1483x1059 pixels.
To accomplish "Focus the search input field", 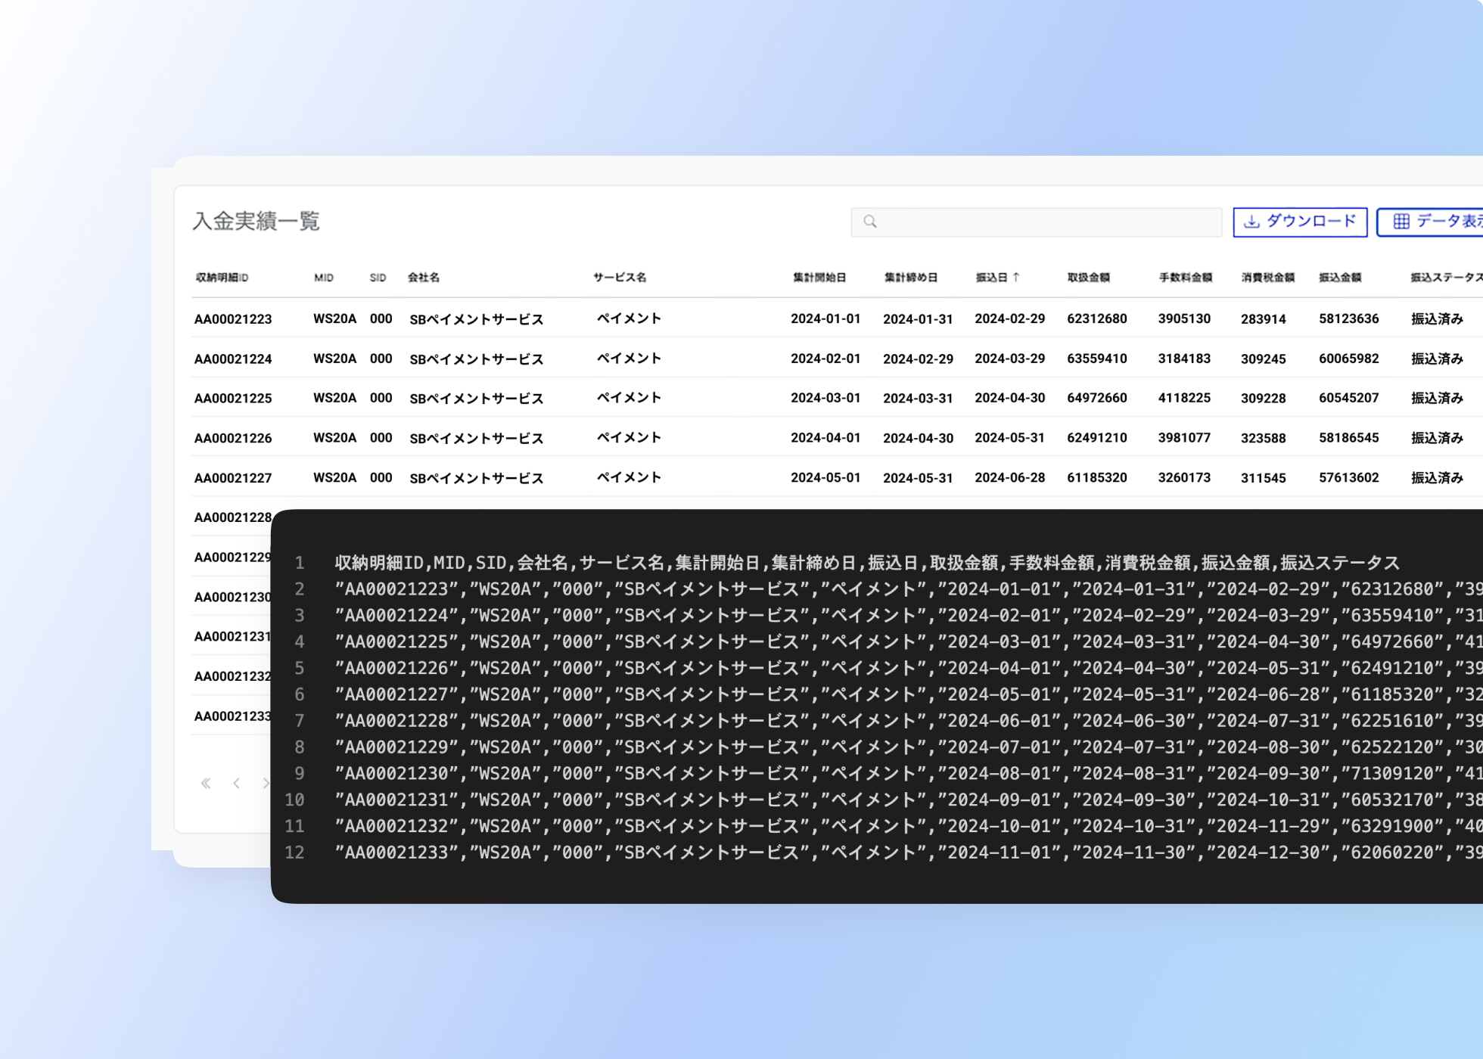I will [x=1044, y=222].
